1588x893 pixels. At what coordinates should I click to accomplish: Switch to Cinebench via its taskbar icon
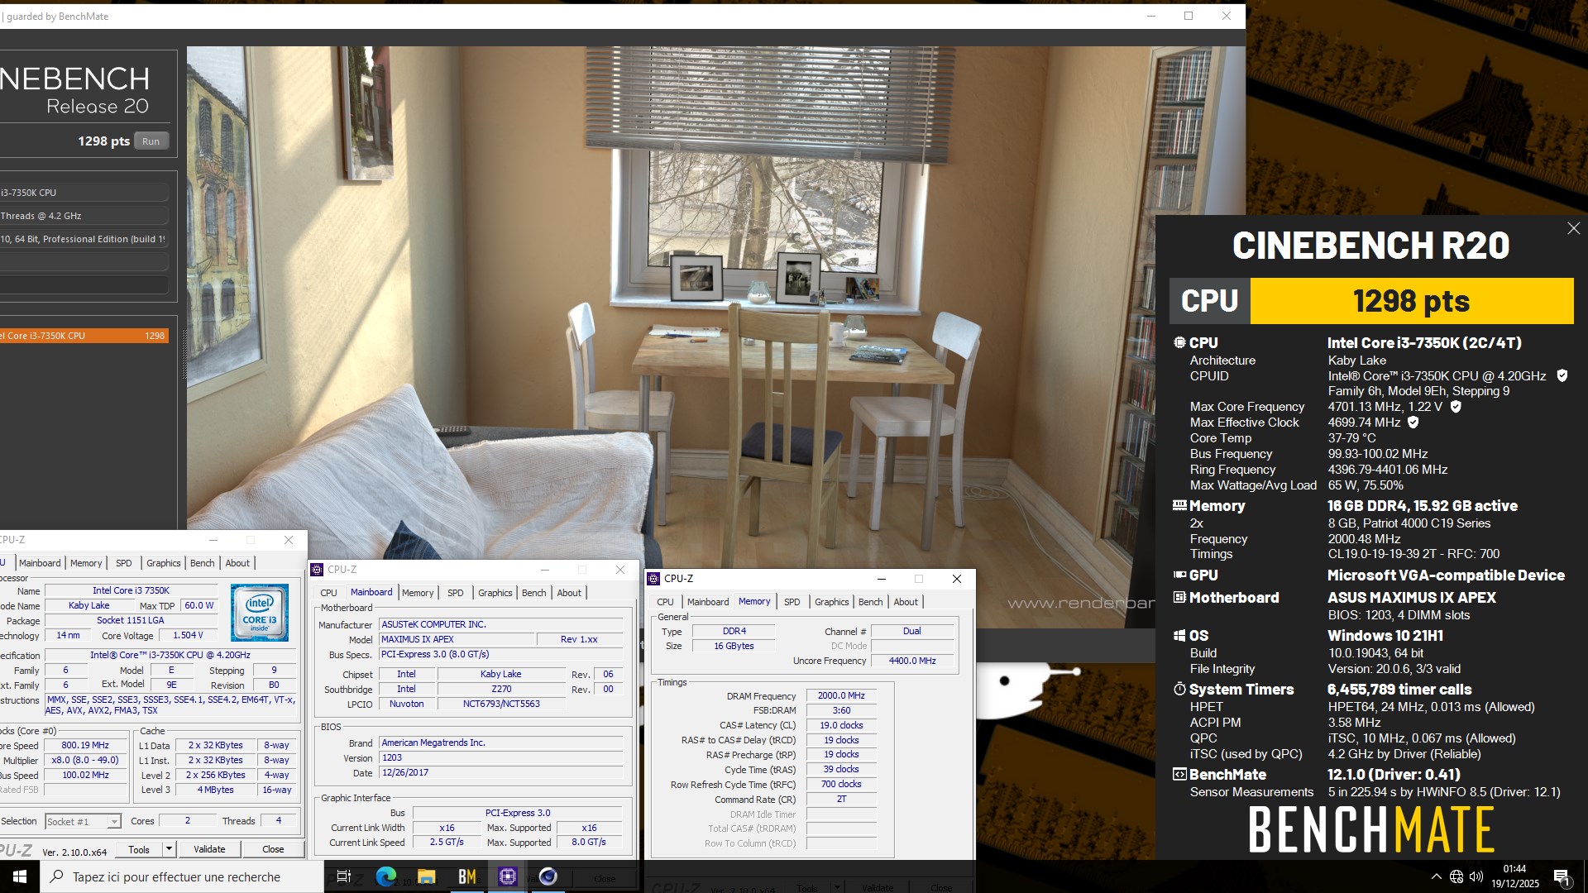[x=548, y=876]
